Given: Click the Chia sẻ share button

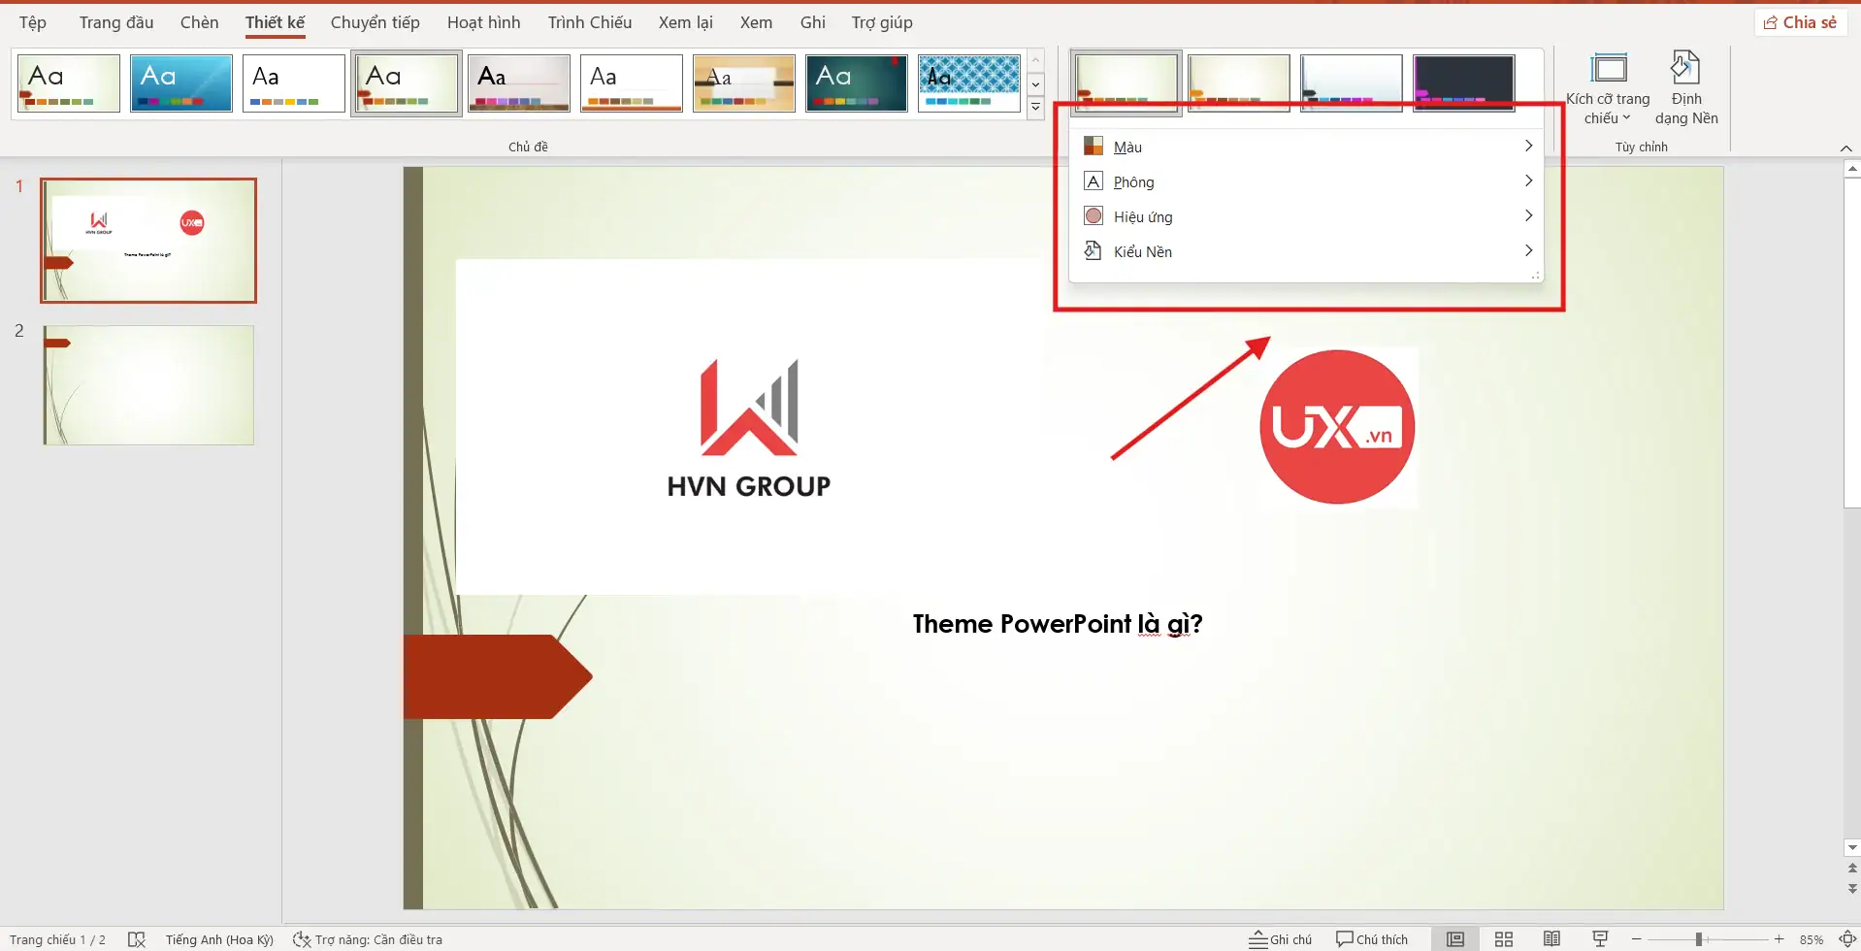Looking at the screenshot, I should point(1800,22).
